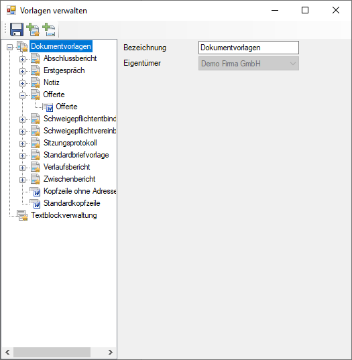The height and width of the screenshot is (360, 352).
Task: Open the Eigentümer dropdown
Action: click(x=249, y=64)
